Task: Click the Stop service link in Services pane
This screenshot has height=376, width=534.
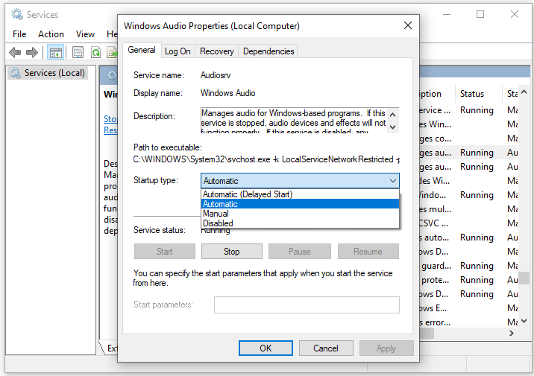Action: 110,119
